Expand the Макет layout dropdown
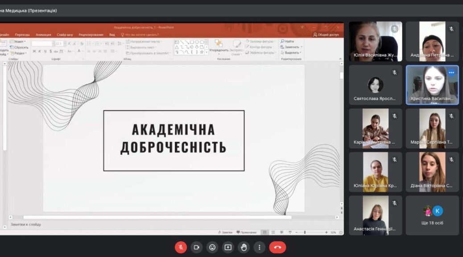This screenshot has height=257, width=463. pos(18,41)
